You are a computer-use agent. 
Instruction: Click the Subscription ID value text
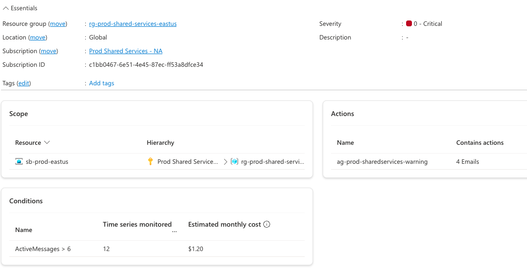point(146,64)
